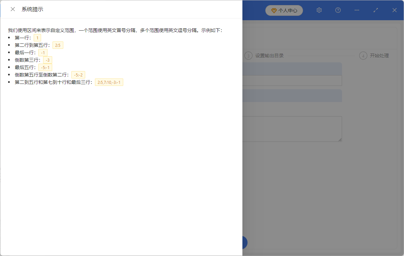Image resolution: width=404 pixels, height=256 pixels.
Task: Close the 系统提示 dialog with its X icon
Action: 13,9
